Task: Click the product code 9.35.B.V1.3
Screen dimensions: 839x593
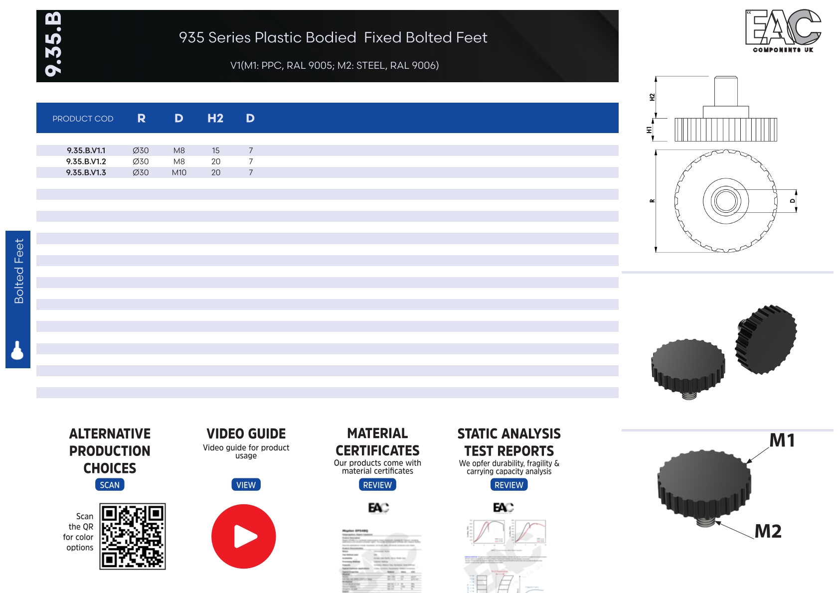Action: [86, 172]
